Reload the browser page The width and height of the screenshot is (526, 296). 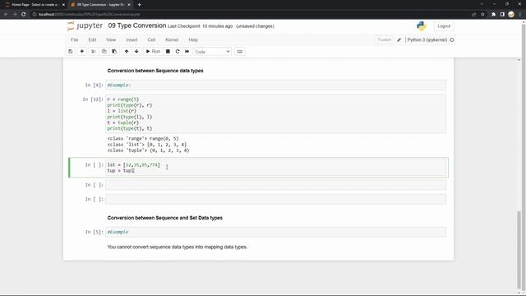[24, 15]
